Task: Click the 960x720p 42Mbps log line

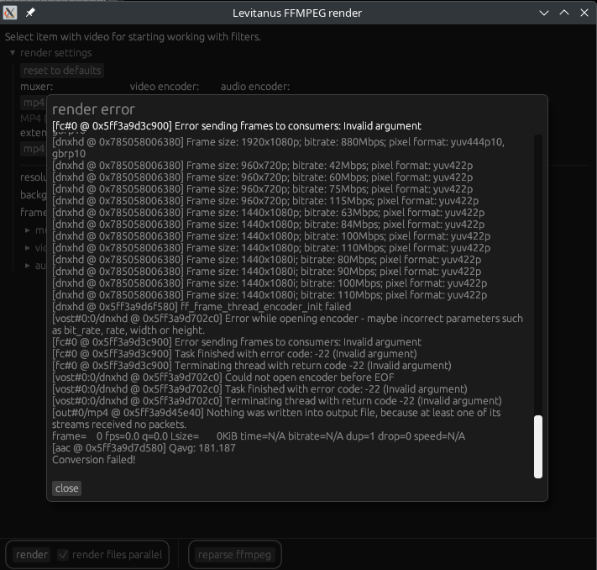Action: [x=262, y=166]
